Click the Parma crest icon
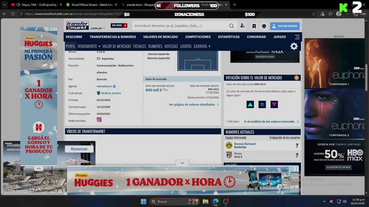The image size is (369, 207). point(229,155)
